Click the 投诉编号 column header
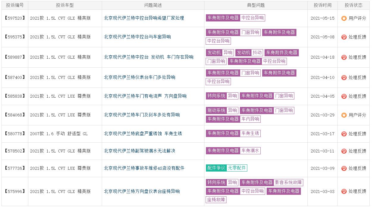 tap(15, 5)
